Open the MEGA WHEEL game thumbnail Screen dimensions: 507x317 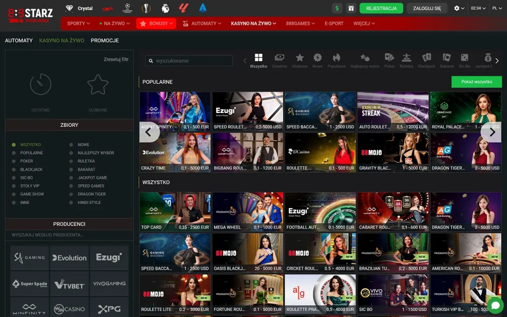[x=248, y=211]
